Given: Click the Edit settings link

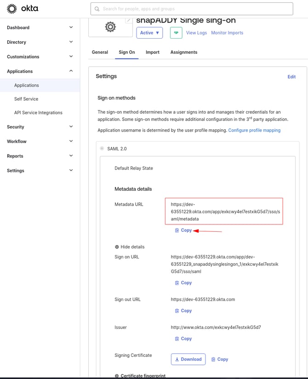Looking at the screenshot, I should (291, 77).
